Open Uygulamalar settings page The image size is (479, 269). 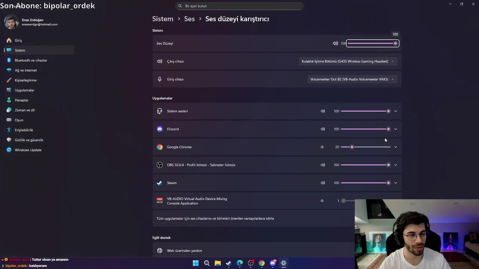coord(39,90)
